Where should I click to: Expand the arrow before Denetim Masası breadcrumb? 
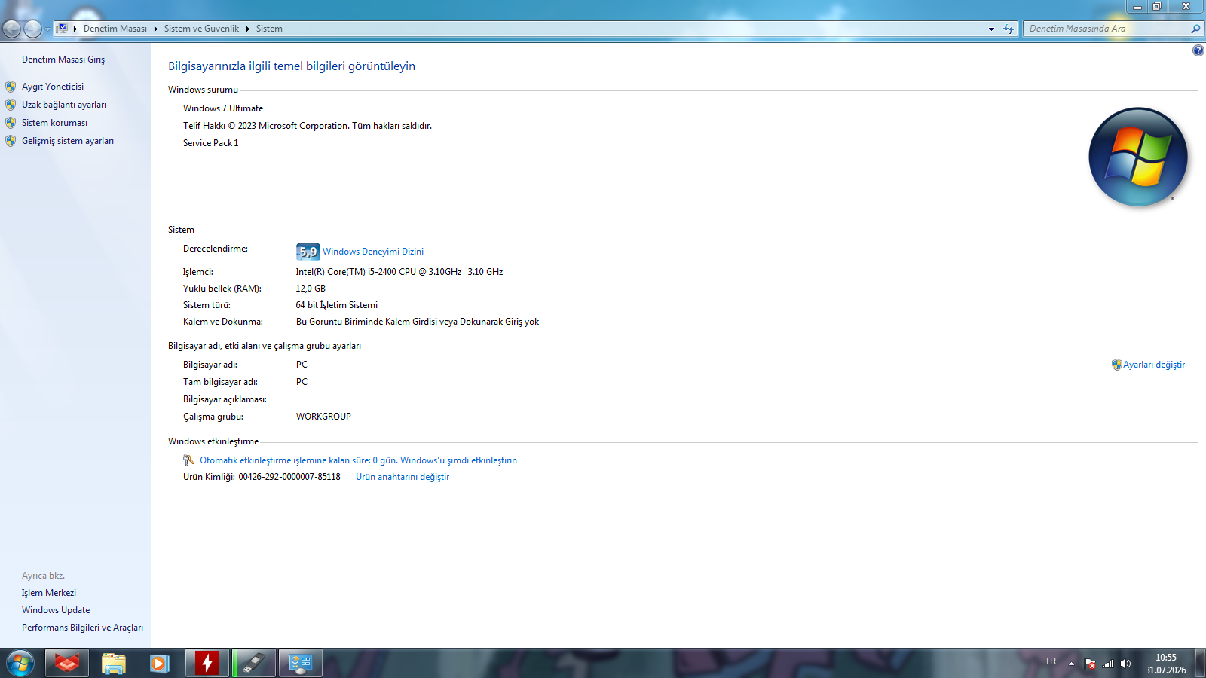(75, 29)
